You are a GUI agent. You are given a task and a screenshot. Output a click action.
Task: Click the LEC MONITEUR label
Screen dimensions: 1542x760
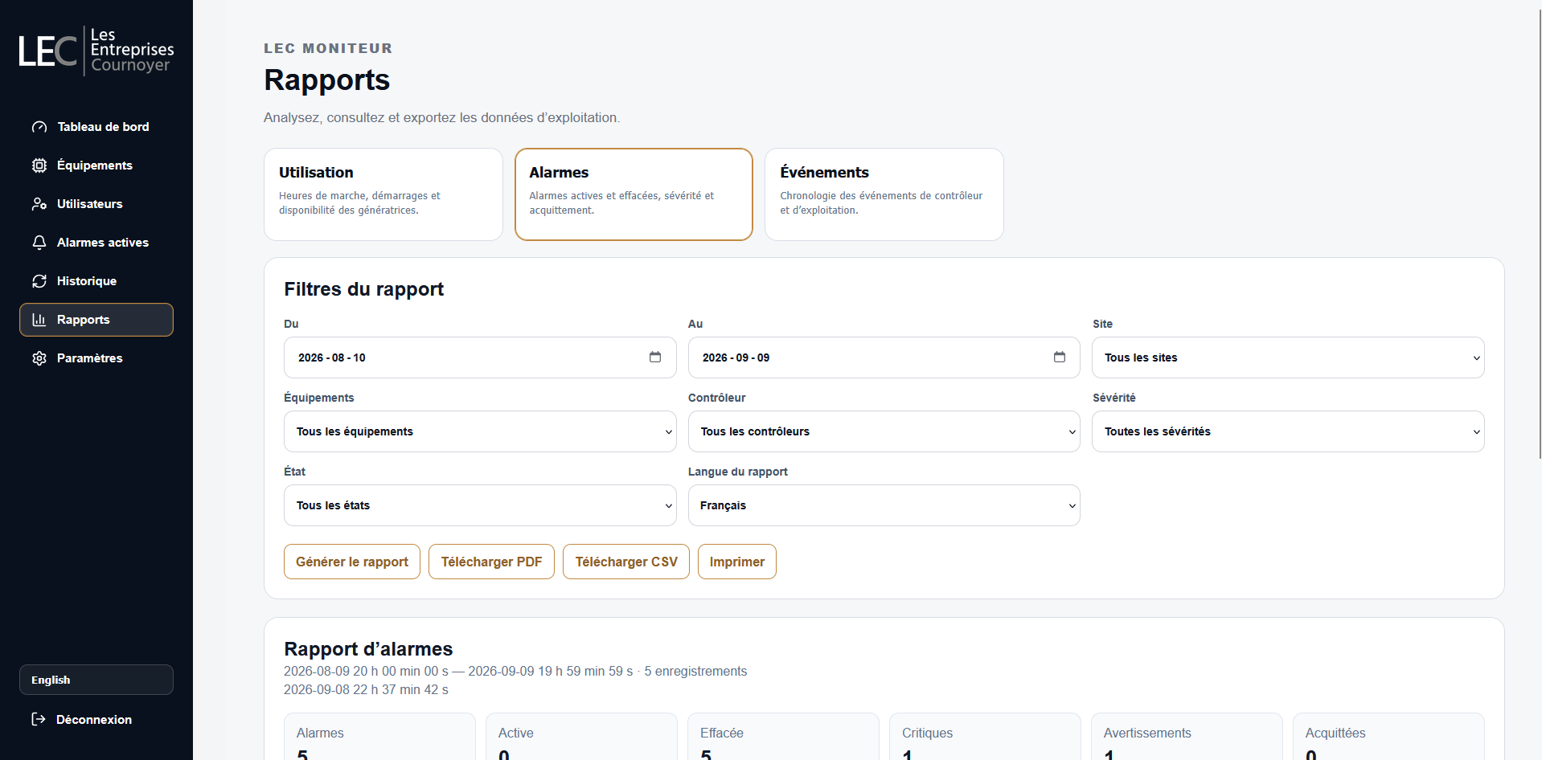click(x=328, y=48)
